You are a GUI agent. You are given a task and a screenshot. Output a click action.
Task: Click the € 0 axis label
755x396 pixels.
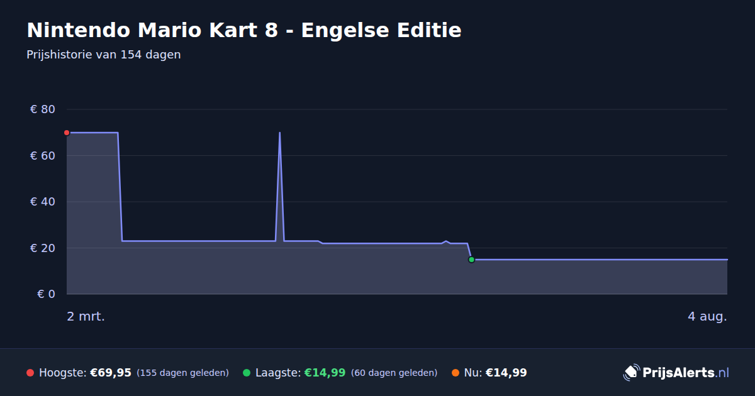(47, 294)
